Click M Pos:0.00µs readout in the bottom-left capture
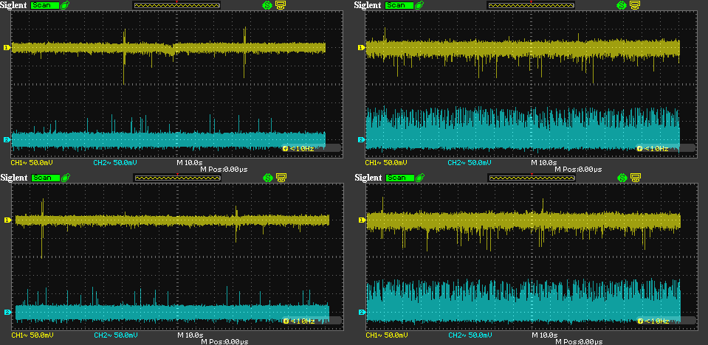Image resolution: width=708 pixels, height=345 pixels. (x=224, y=341)
